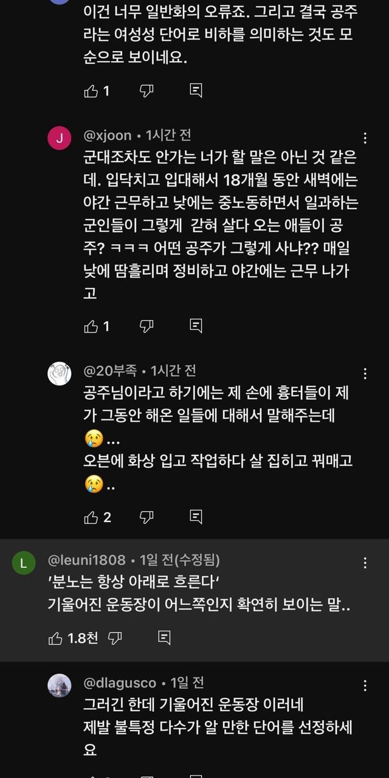
Task: Open options menu for @dlagusco comment
Action: pyautogui.click(x=365, y=686)
